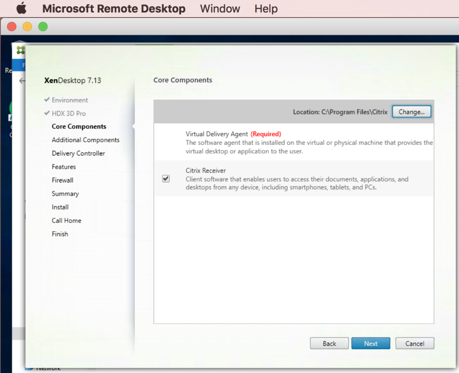
Task: Click the Citrix app icon in background window
Action: tap(21, 50)
